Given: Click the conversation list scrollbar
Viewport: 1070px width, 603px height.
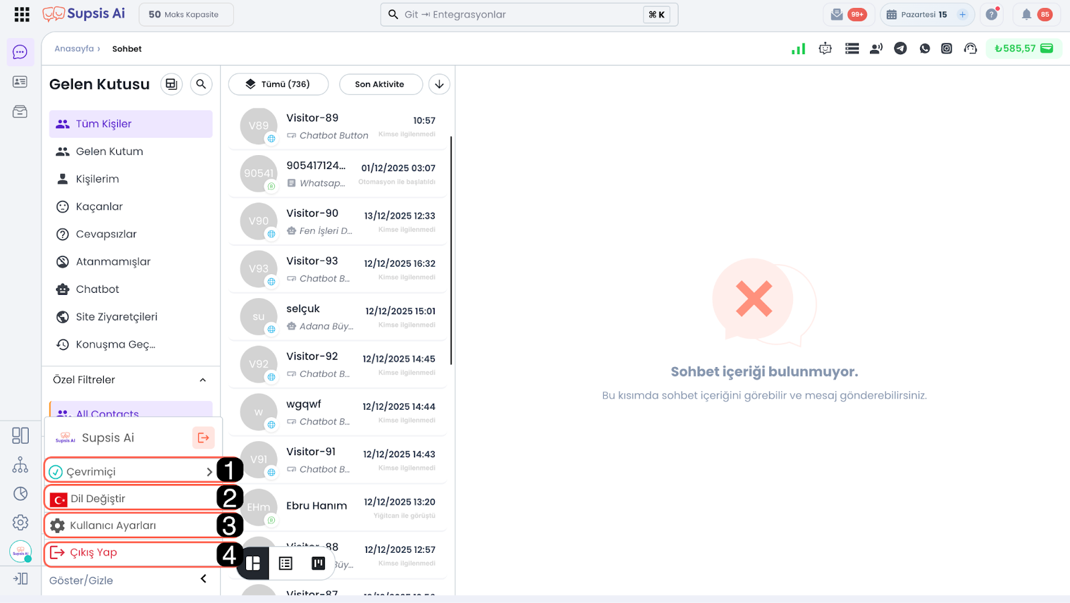Looking at the screenshot, I should (451, 251).
